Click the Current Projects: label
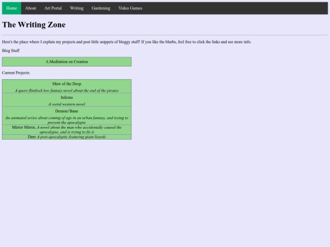The image size is (330, 247). coord(16,73)
